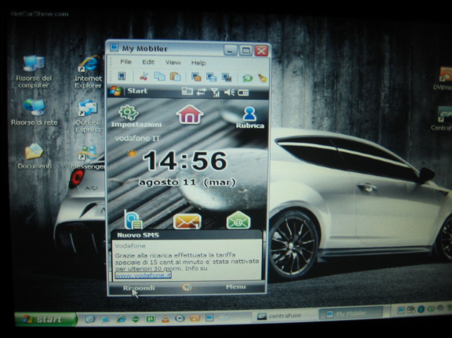Tap the signal strength antenna icon
Screen dimensions: 452x338
pyautogui.click(x=215, y=93)
